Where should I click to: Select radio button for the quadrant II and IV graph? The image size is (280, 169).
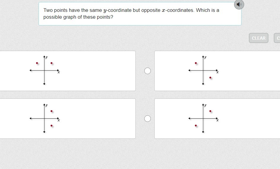[147, 71]
